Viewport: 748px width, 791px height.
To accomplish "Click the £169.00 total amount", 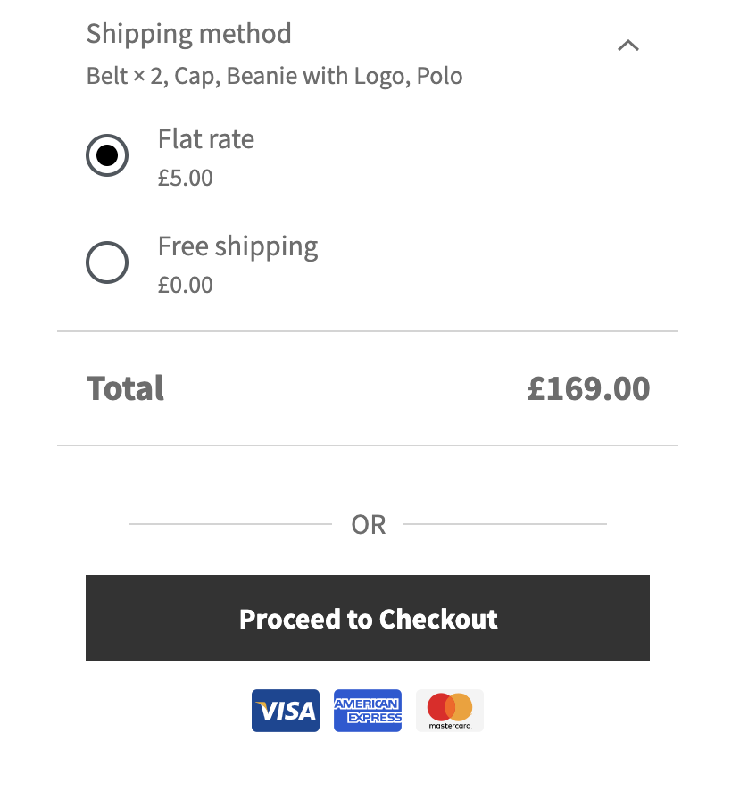I will (589, 387).
